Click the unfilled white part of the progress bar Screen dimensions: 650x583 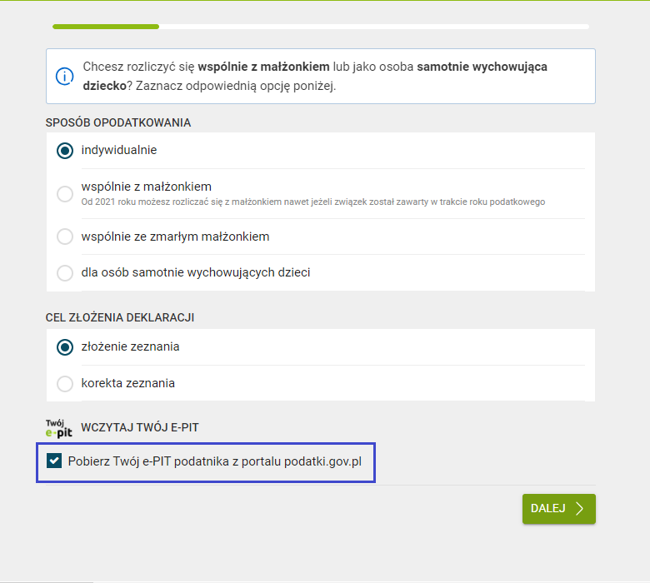(x=373, y=27)
